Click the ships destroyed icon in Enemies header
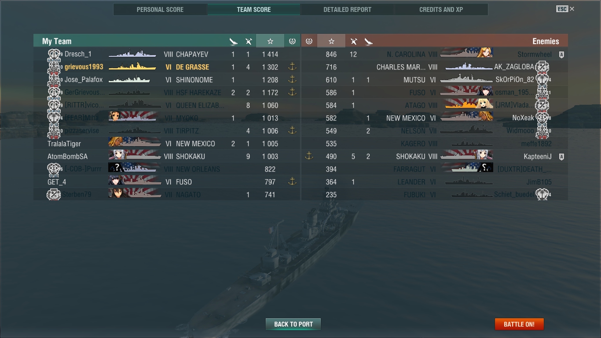This screenshot has width=601, height=338. 368,41
